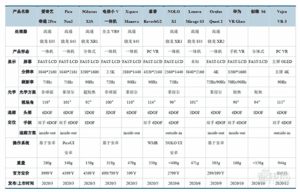The image size is (300, 192).
Task: Click the 72Hz/90Hz refresh rate cell
Action: [x=216, y=82]
